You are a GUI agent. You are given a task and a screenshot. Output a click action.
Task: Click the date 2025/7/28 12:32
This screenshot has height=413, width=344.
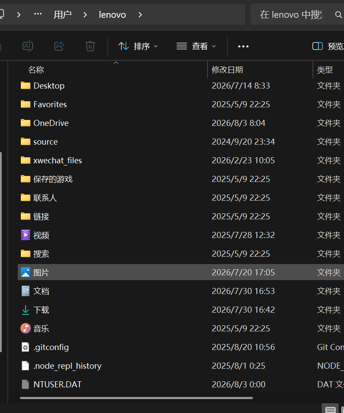tap(243, 235)
